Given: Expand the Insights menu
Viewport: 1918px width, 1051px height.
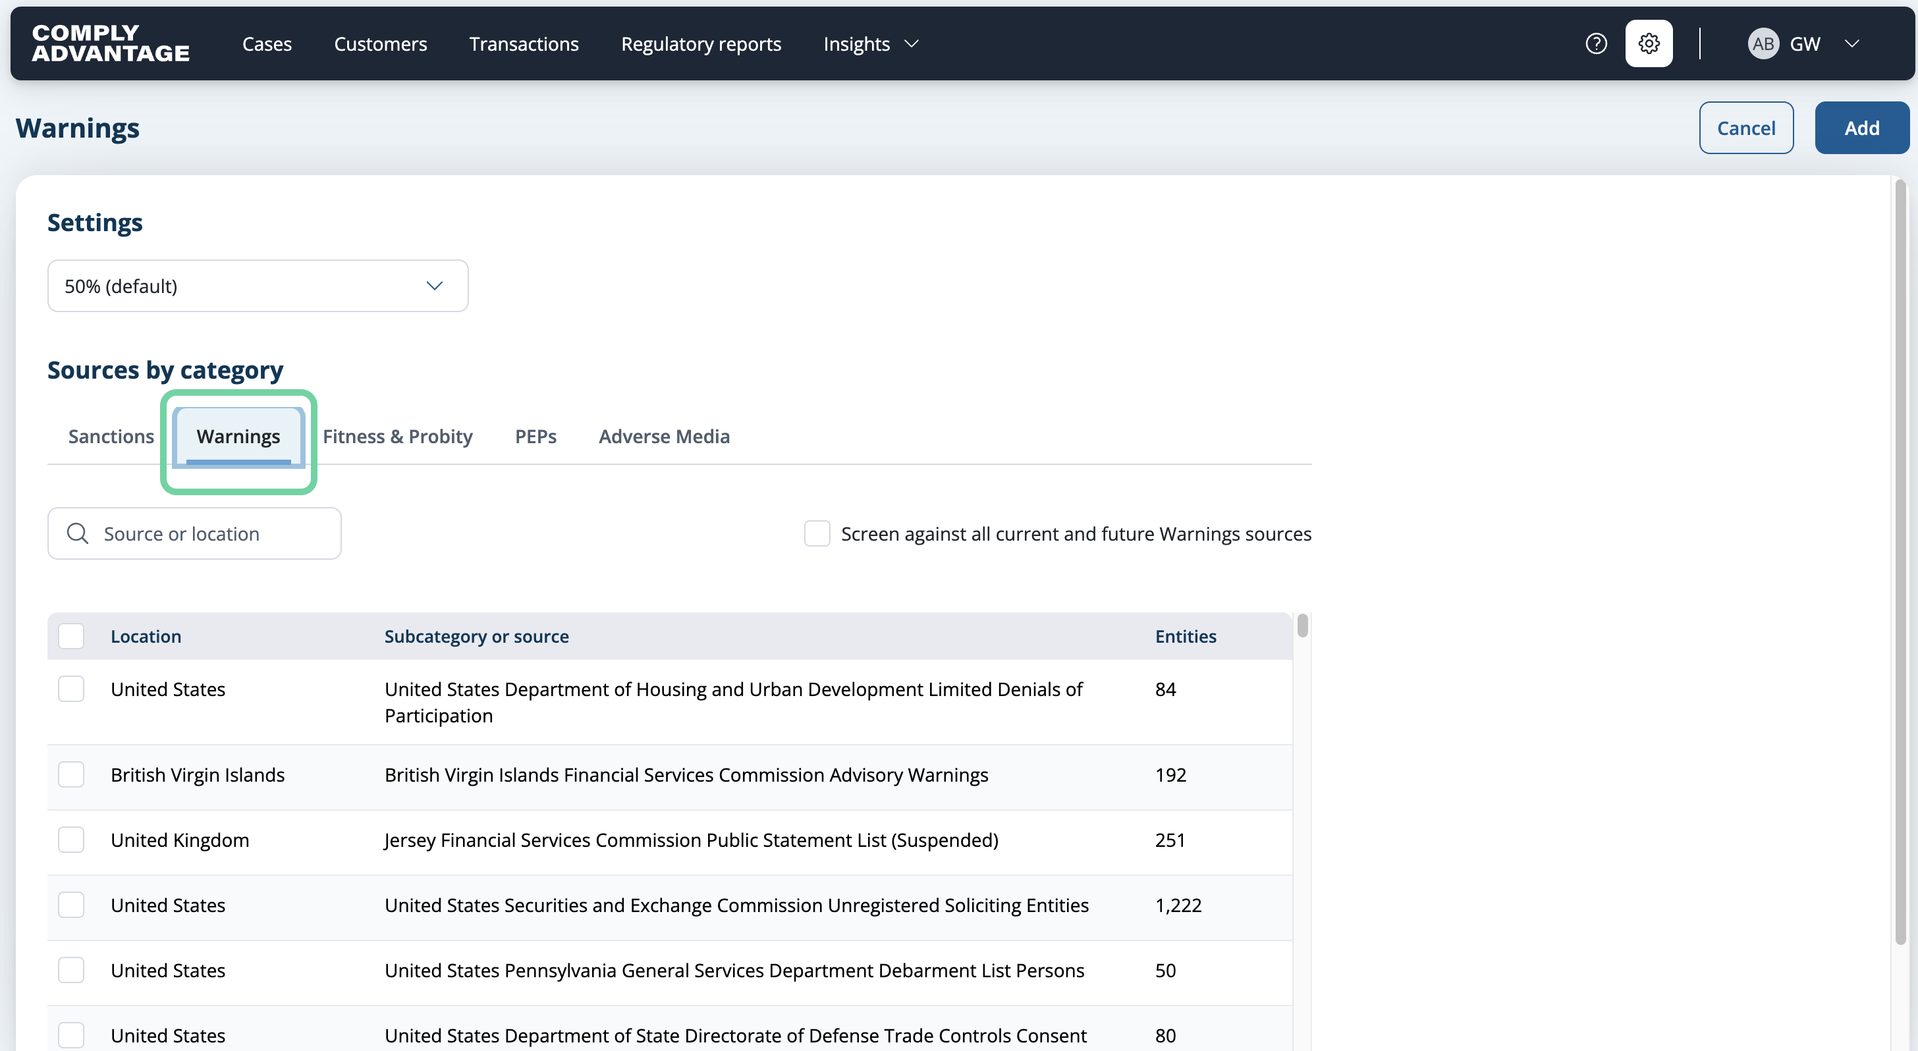Looking at the screenshot, I should [870, 44].
